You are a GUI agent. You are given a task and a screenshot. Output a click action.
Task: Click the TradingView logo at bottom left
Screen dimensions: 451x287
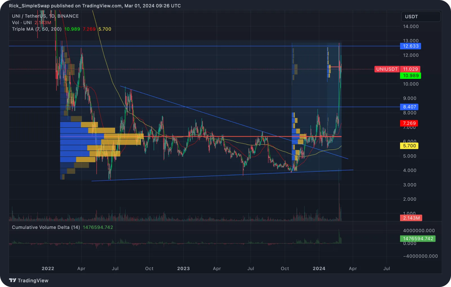29,281
